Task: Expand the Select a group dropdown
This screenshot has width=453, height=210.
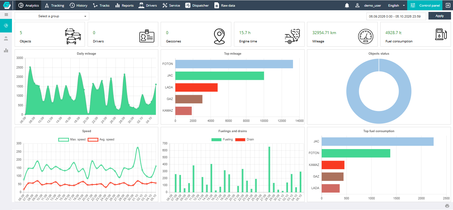Action: click(52, 16)
